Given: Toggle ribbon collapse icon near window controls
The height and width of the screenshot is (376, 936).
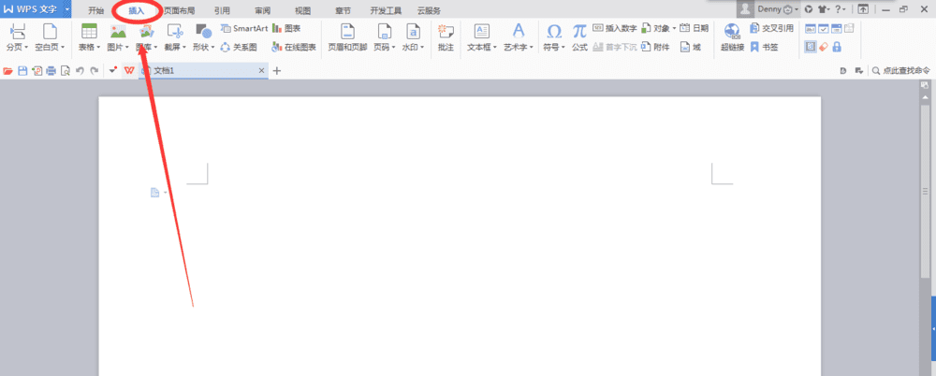Looking at the screenshot, I should click(863, 9).
